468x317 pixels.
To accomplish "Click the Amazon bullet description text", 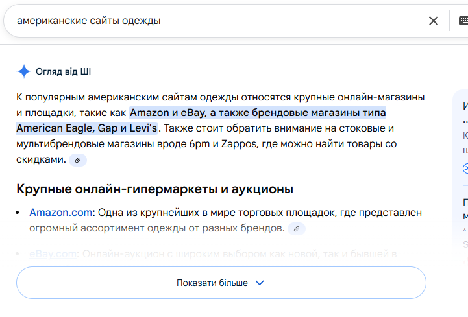I will click(x=260, y=212).
